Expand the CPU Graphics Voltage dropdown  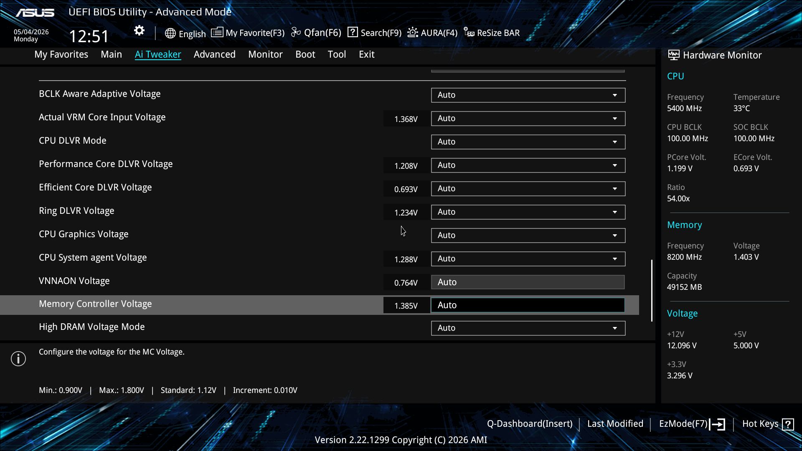tap(528, 236)
